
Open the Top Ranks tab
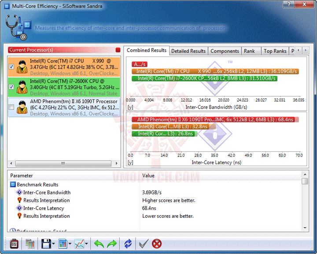coord(275,51)
